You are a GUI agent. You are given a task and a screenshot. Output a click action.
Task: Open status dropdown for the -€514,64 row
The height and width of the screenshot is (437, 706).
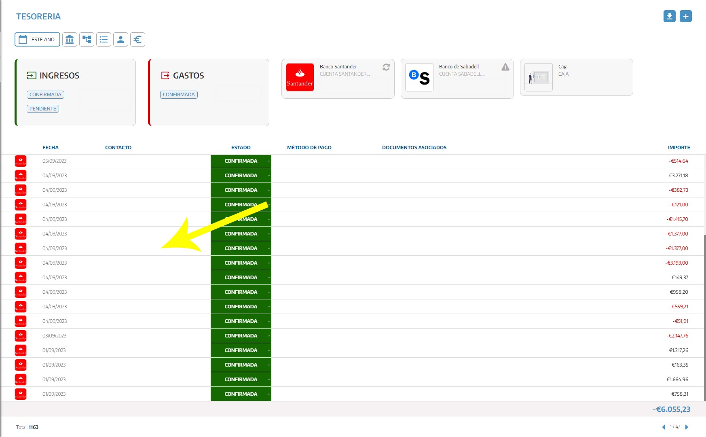pyautogui.click(x=268, y=161)
